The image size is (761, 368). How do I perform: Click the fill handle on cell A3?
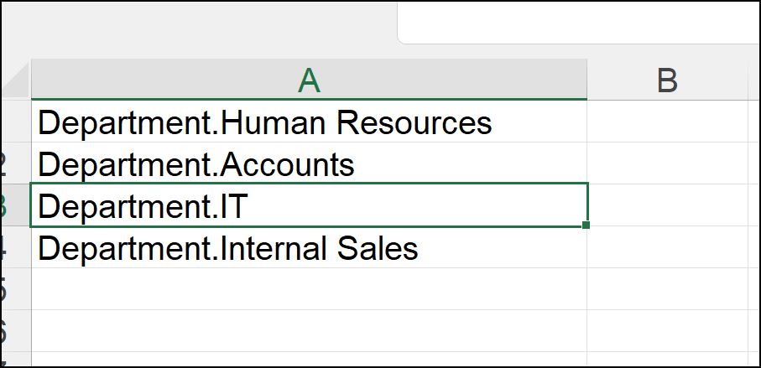pyautogui.click(x=585, y=225)
